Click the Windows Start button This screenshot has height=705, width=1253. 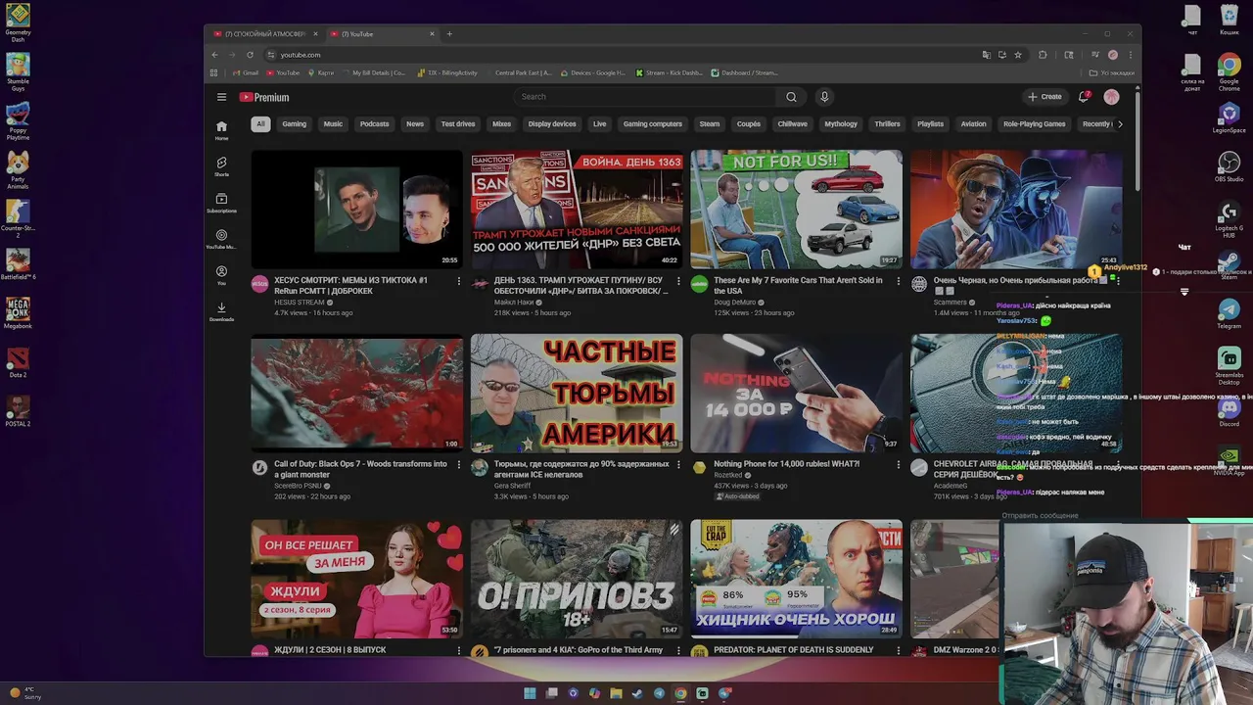pos(530,693)
